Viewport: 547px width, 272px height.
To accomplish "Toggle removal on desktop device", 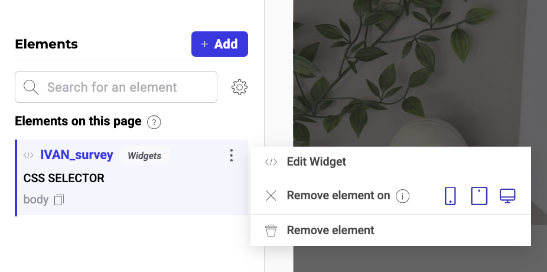I will tap(507, 196).
